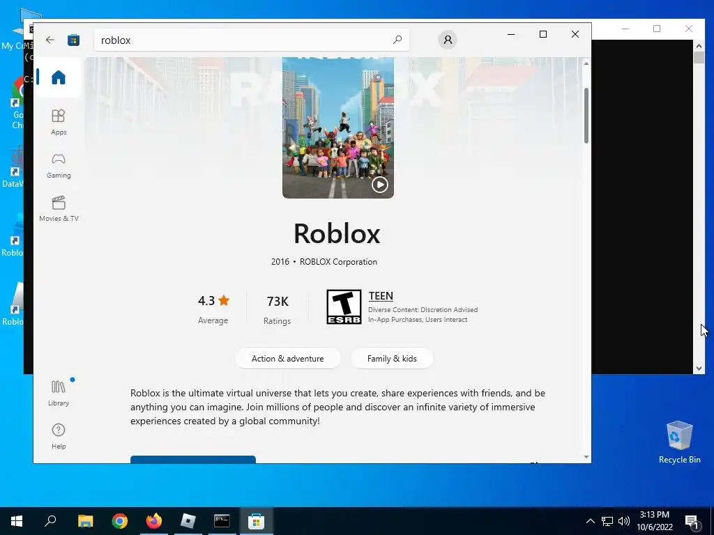Open the Gaming section in the sidebar
Image resolution: width=714 pixels, height=535 pixels.
tap(59, 166)
